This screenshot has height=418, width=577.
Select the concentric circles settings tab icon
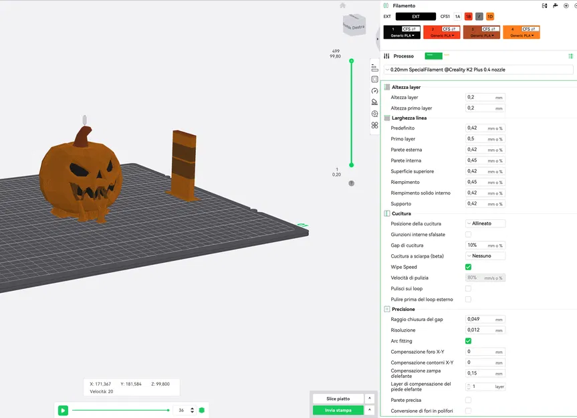(x=374, y=114)
